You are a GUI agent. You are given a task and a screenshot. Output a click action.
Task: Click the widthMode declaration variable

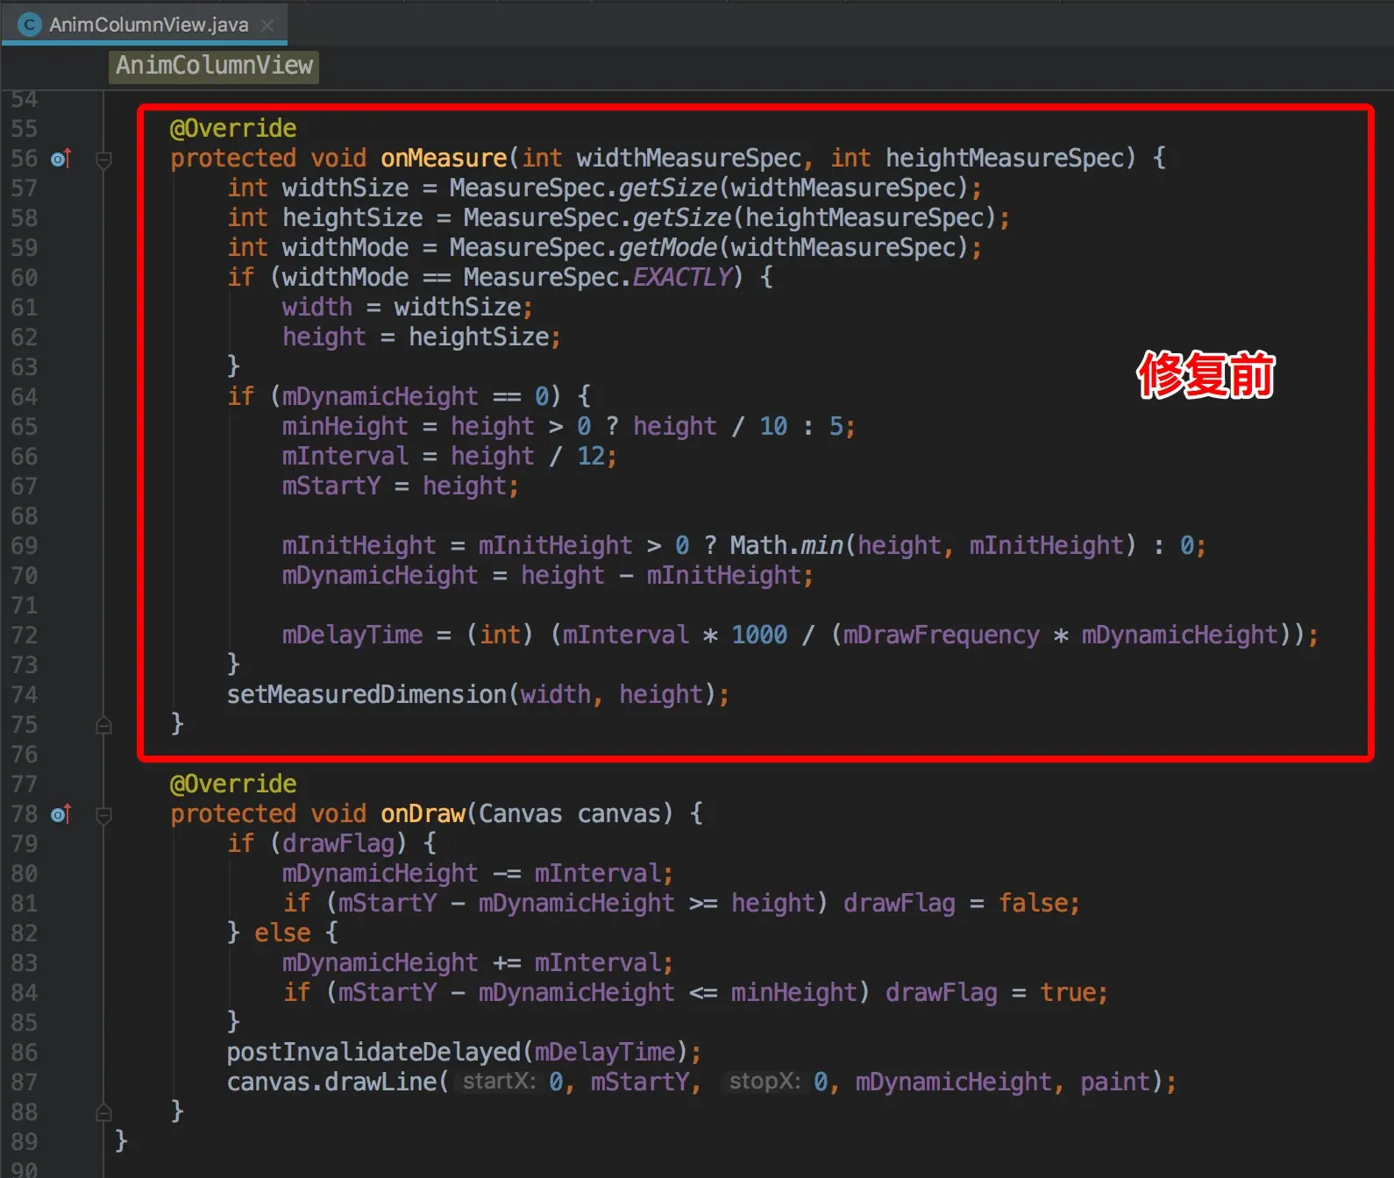[345, 248]
